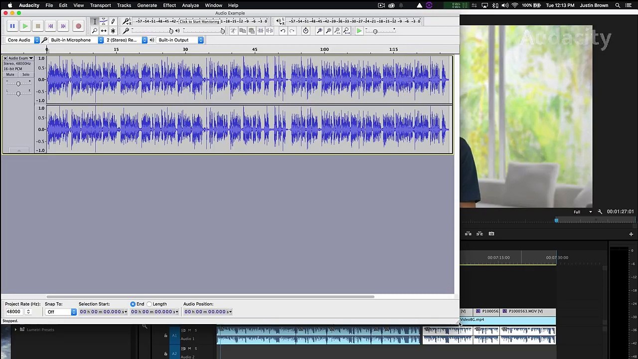The width and height of the screenshot is (638, 359).
Task: Solo the Audio Example track
Action: [x=26, y=74]
